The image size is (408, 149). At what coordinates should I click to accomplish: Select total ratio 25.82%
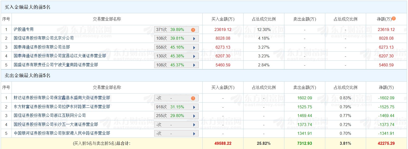point(264,143)
